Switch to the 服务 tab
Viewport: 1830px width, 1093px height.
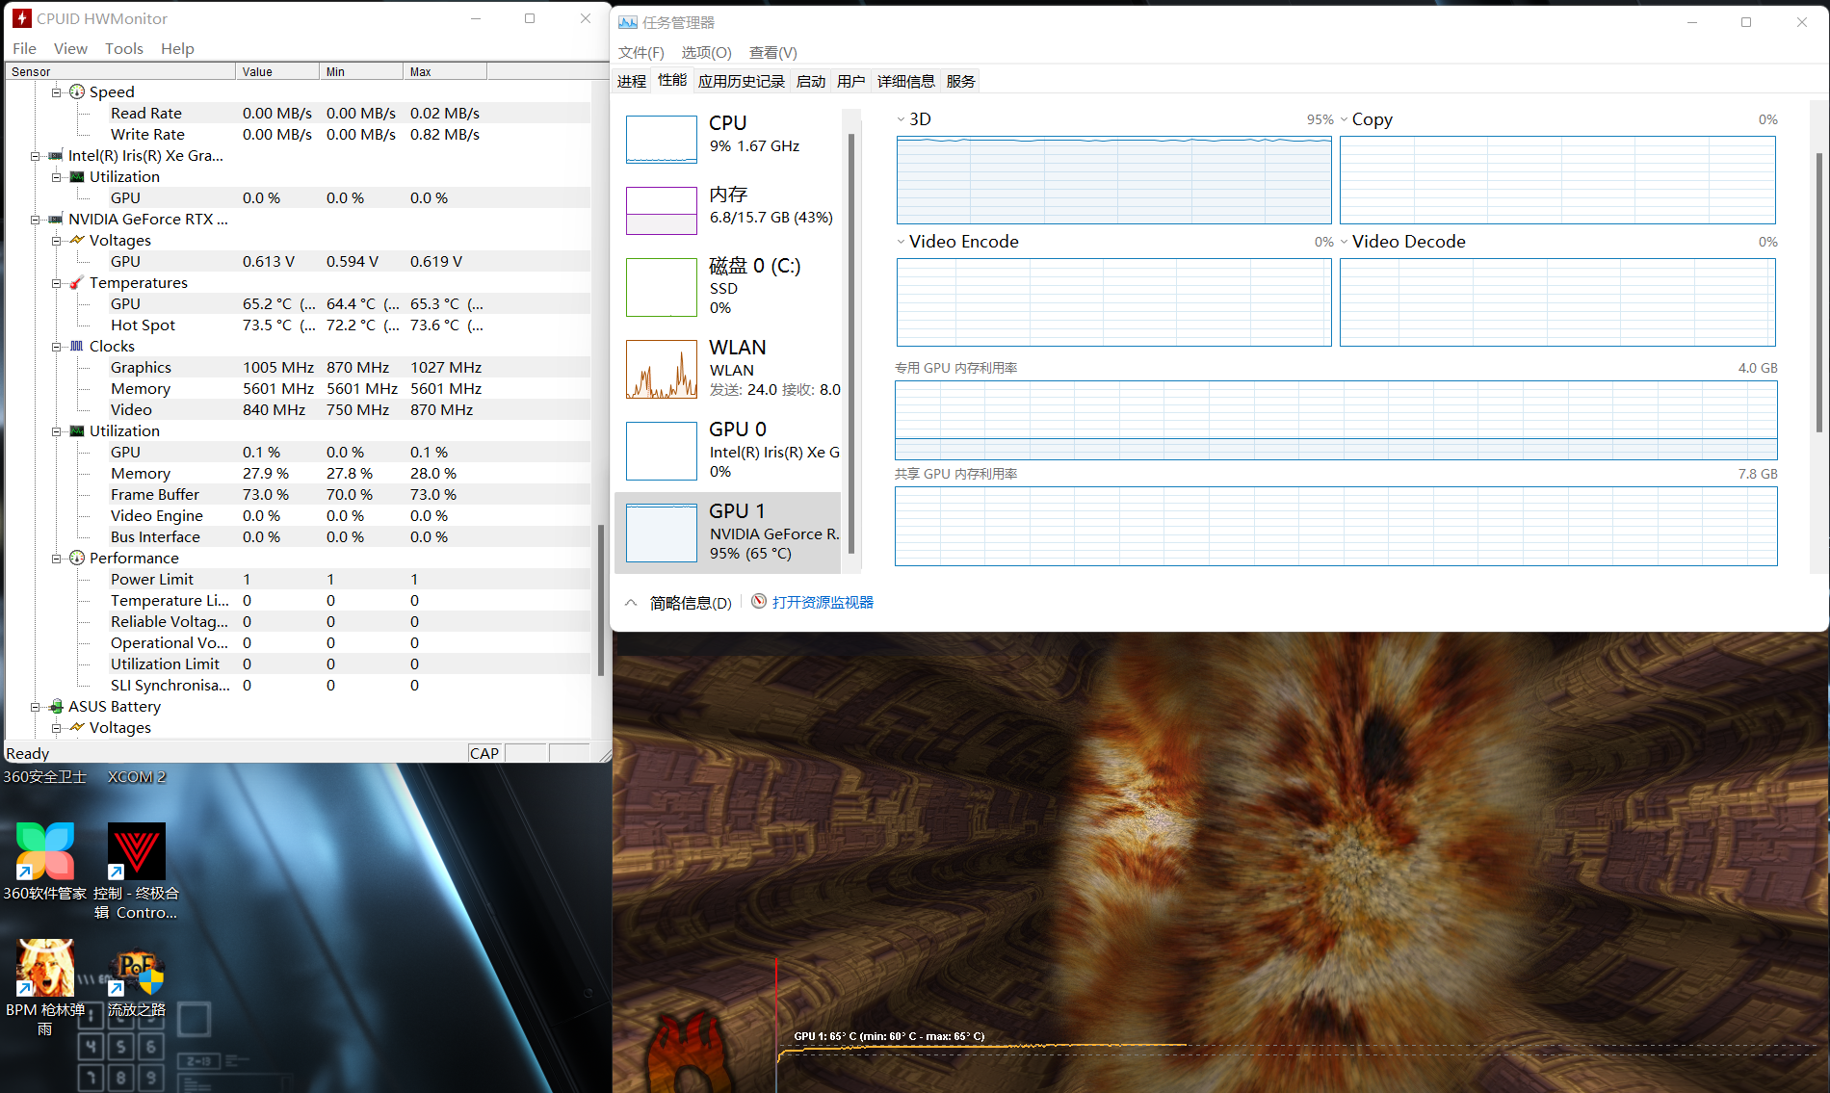[x=961, y=81]
